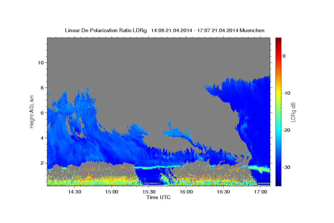Click the height tick label 8

(42, 88)
